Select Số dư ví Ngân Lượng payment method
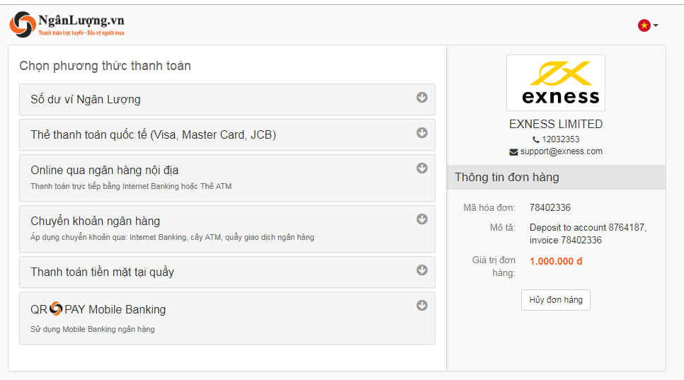The width and height of the screenshot is (684, 380). pos(227,99)
